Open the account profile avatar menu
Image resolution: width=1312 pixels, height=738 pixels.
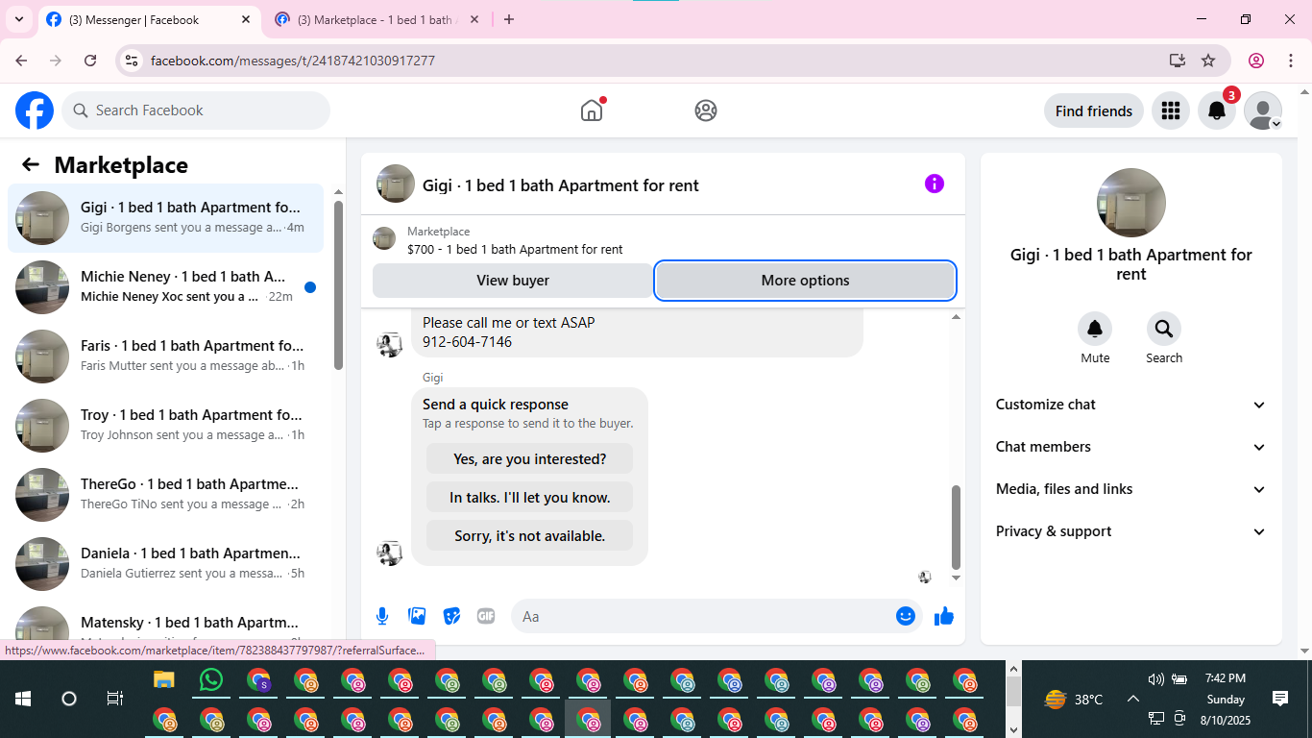tap(1263, 111)
